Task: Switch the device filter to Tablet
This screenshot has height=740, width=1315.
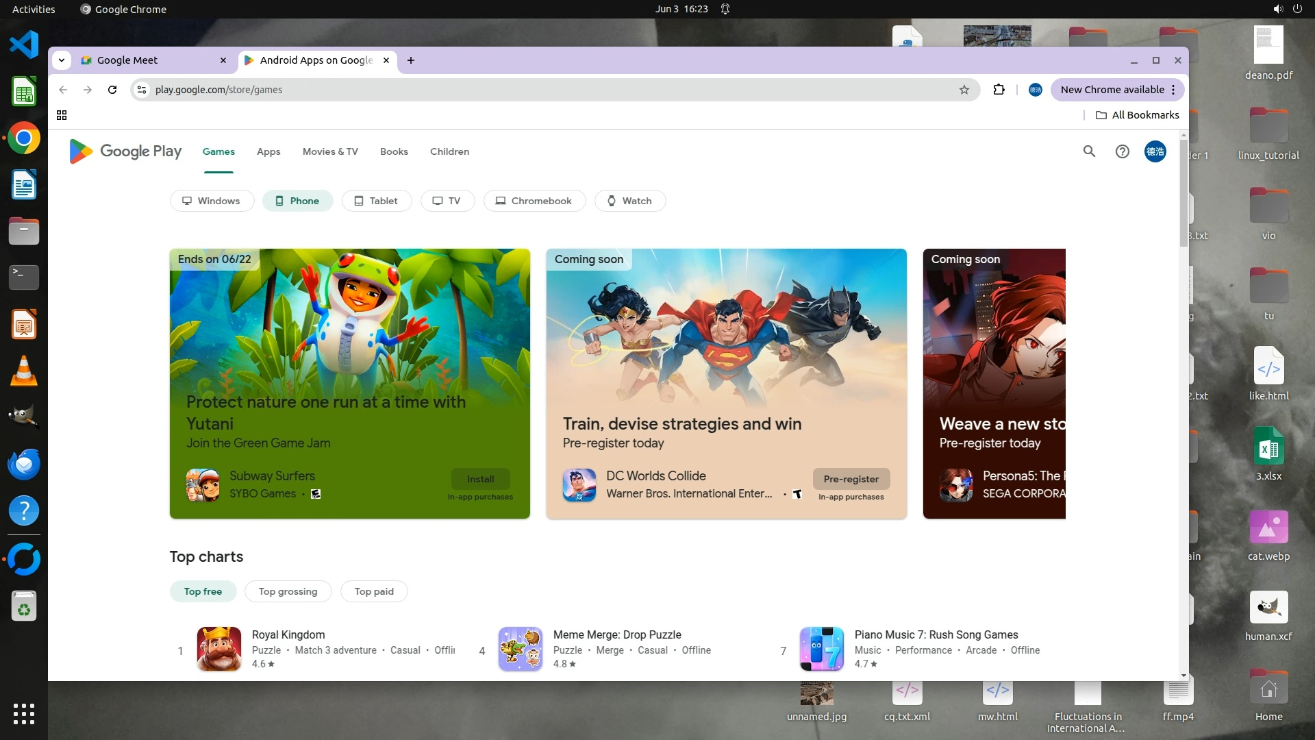Action: point(376,201)
